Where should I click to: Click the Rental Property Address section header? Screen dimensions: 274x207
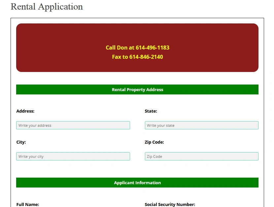click(137, 89)
